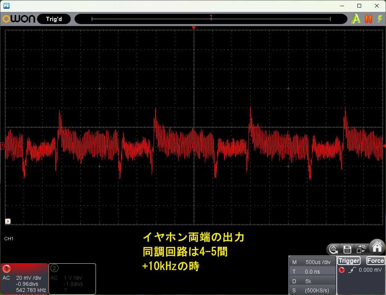Click the green lightning single-trigger icon
This screenshot has width=386, height=295.
[380, 19]
